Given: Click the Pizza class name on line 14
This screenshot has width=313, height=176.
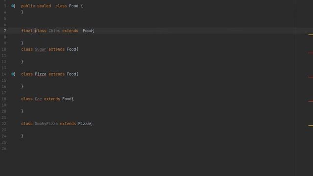Looking at the screenshot, I should point(41,74).
